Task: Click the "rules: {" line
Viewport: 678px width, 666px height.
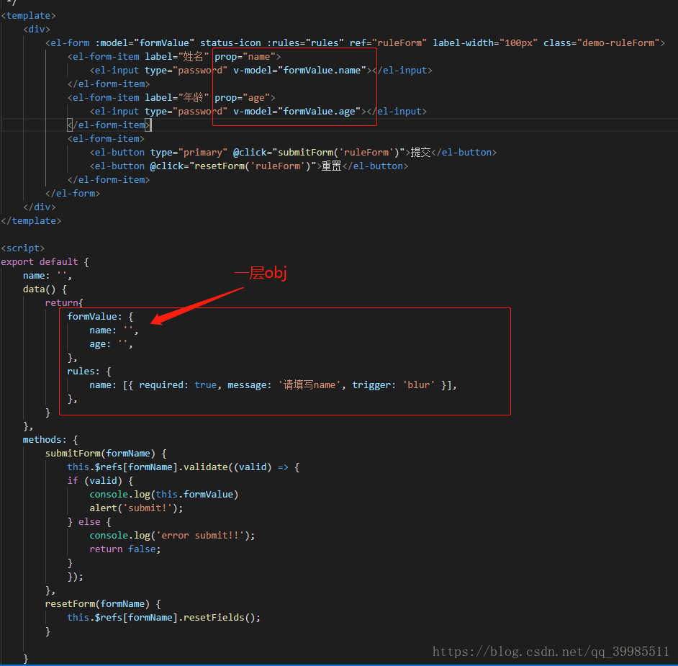Action: click(89, 372)
